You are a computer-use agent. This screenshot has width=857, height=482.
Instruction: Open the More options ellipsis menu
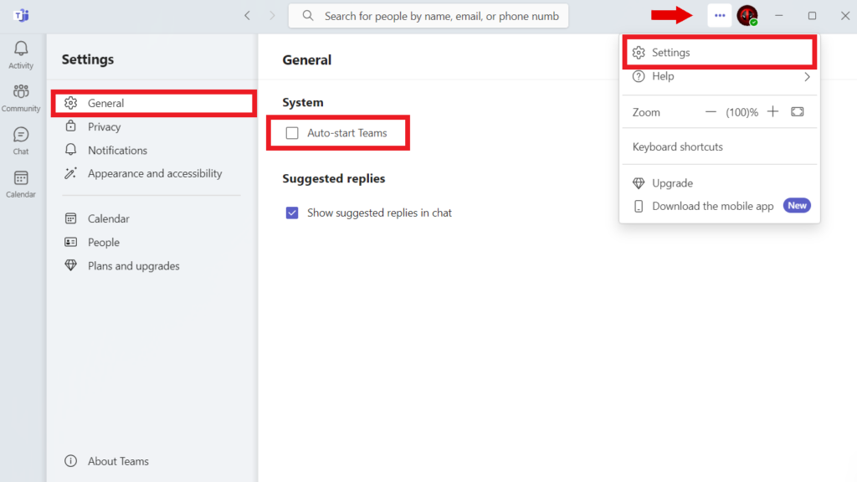coord(719,15)
